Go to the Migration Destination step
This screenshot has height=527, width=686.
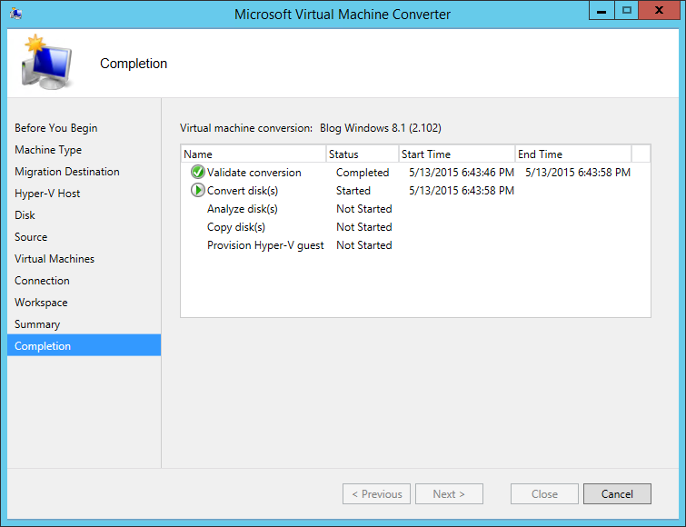(x=67, y=172)
